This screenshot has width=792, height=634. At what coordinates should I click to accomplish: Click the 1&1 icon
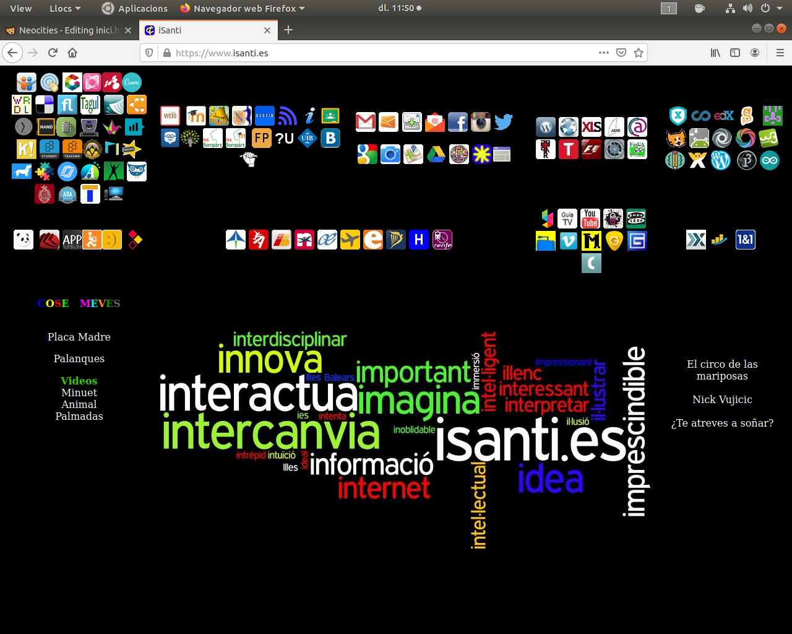click(x=745, y=240)
